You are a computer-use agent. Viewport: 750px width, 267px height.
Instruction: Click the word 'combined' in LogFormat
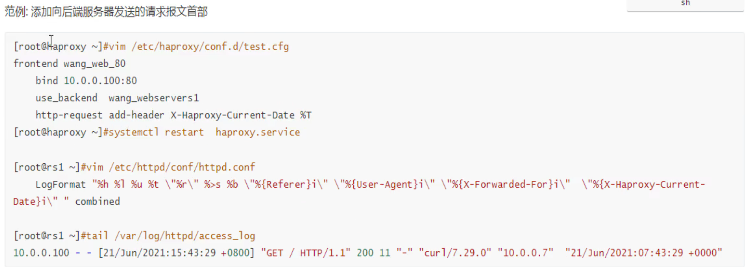point(97,202)
